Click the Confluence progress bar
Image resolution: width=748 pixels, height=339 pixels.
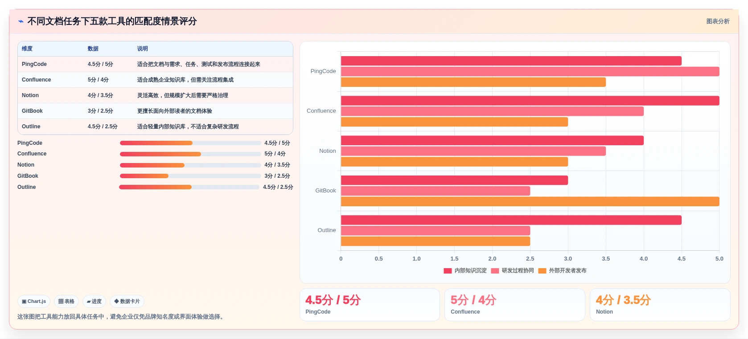(190, 154)
